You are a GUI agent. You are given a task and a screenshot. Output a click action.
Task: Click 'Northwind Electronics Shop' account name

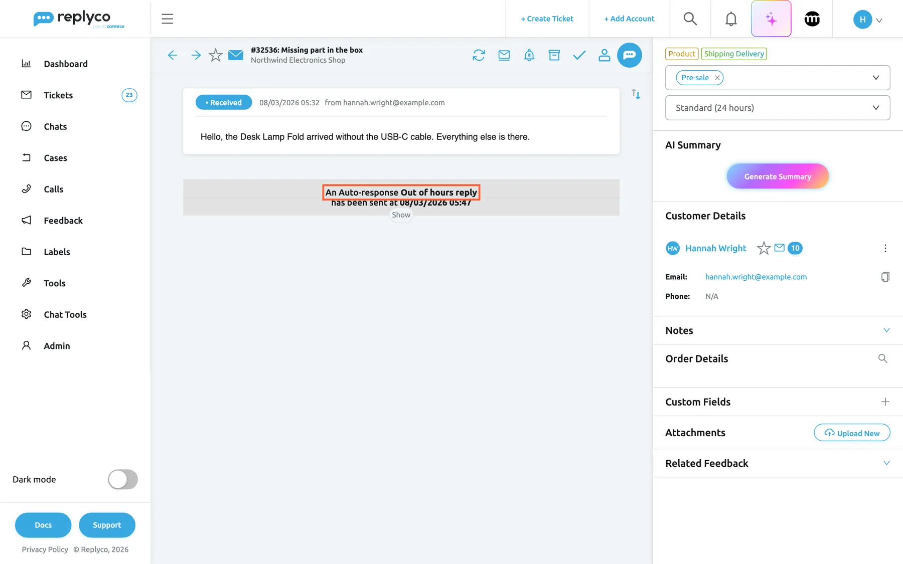pos(298,60)
